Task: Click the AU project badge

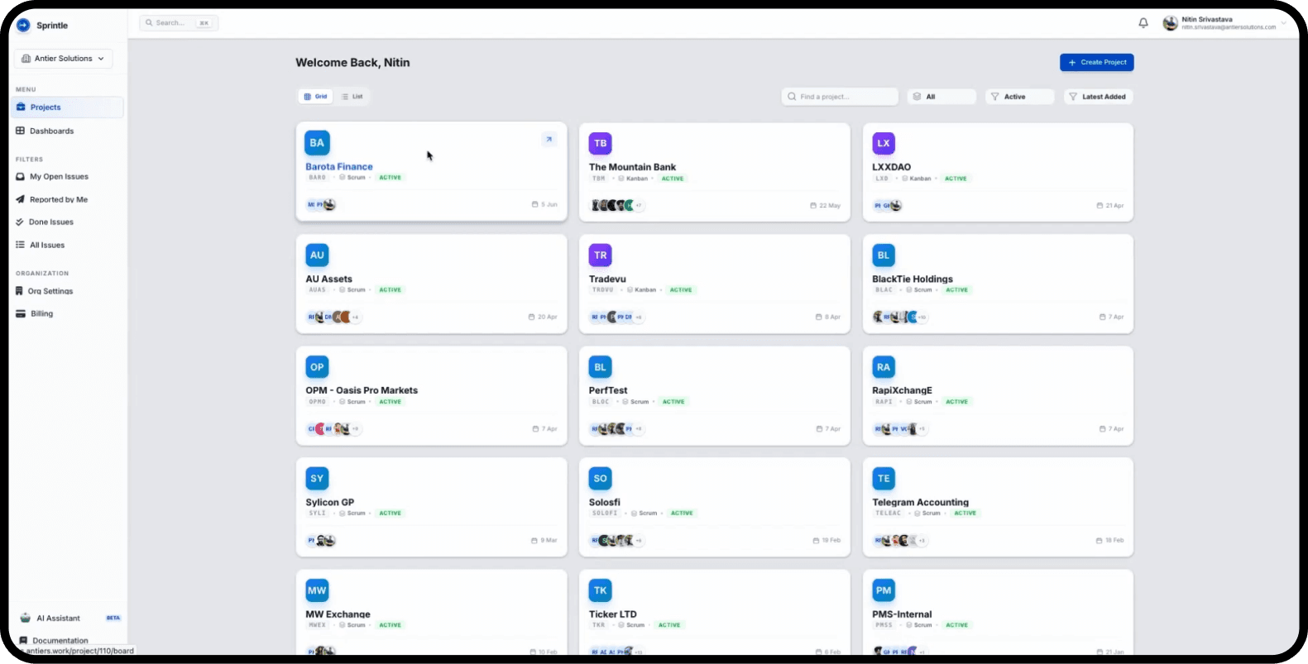Action: click(x=317, y=255)
